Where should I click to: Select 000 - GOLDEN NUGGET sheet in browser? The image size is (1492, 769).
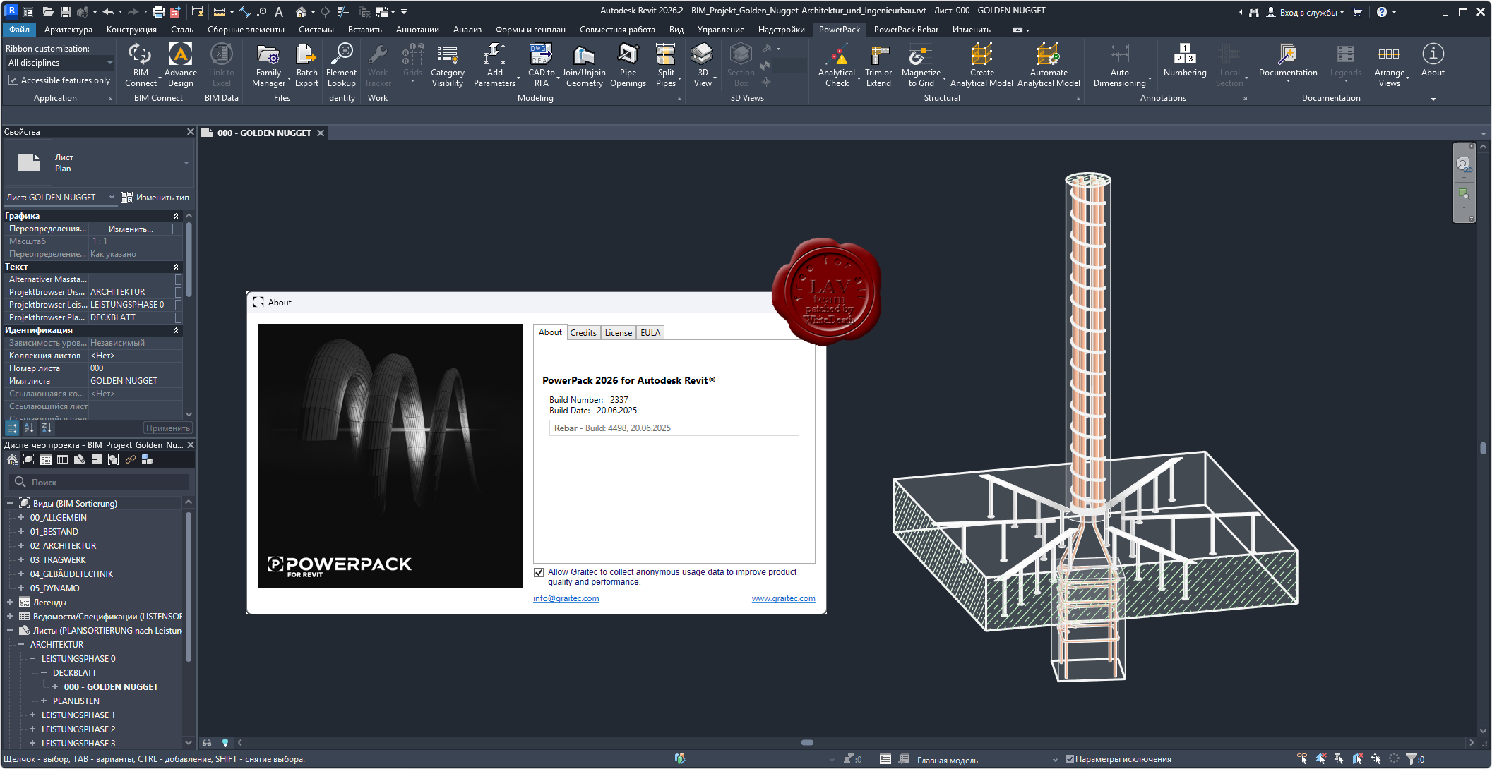pyautogui.click(x=111, y=686)
